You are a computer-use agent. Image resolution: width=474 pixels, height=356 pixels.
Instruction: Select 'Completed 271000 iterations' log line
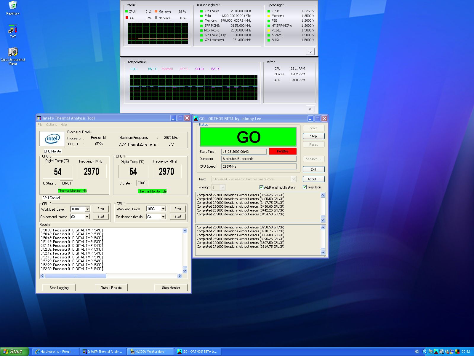point(240,247)
